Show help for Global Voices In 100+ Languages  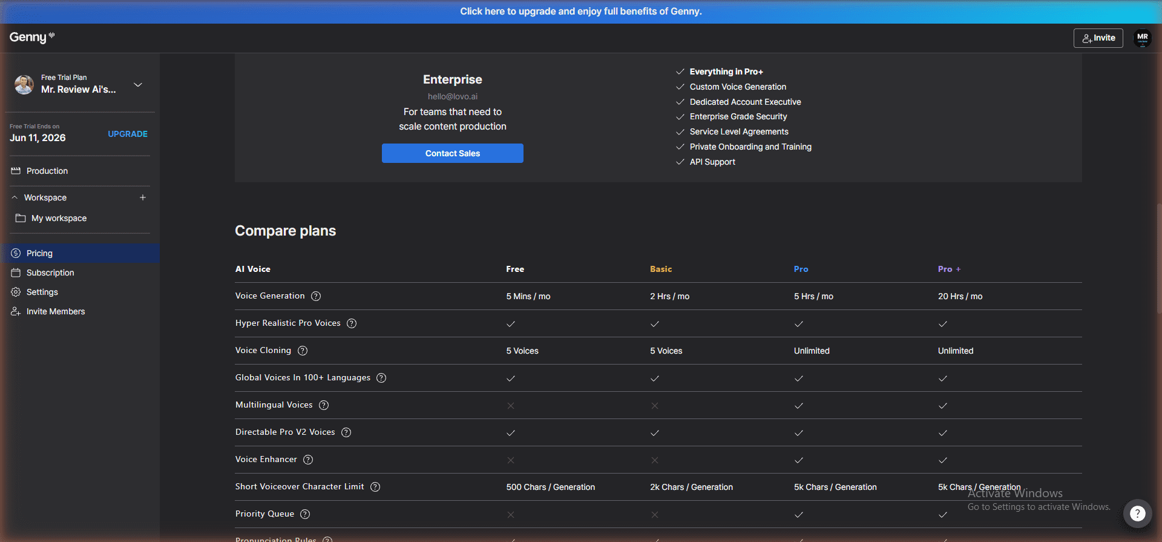point(381,378)
